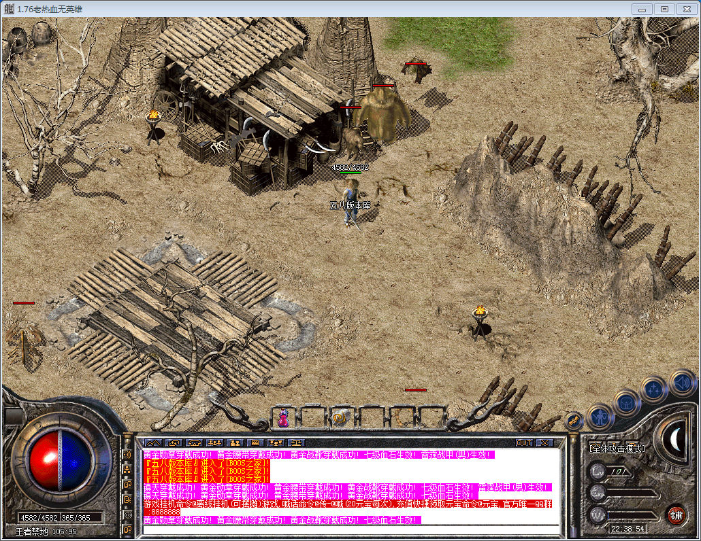Click the blue MP half of the orb
This screenshot has height=541, width=701.
[x=75, y=461]
